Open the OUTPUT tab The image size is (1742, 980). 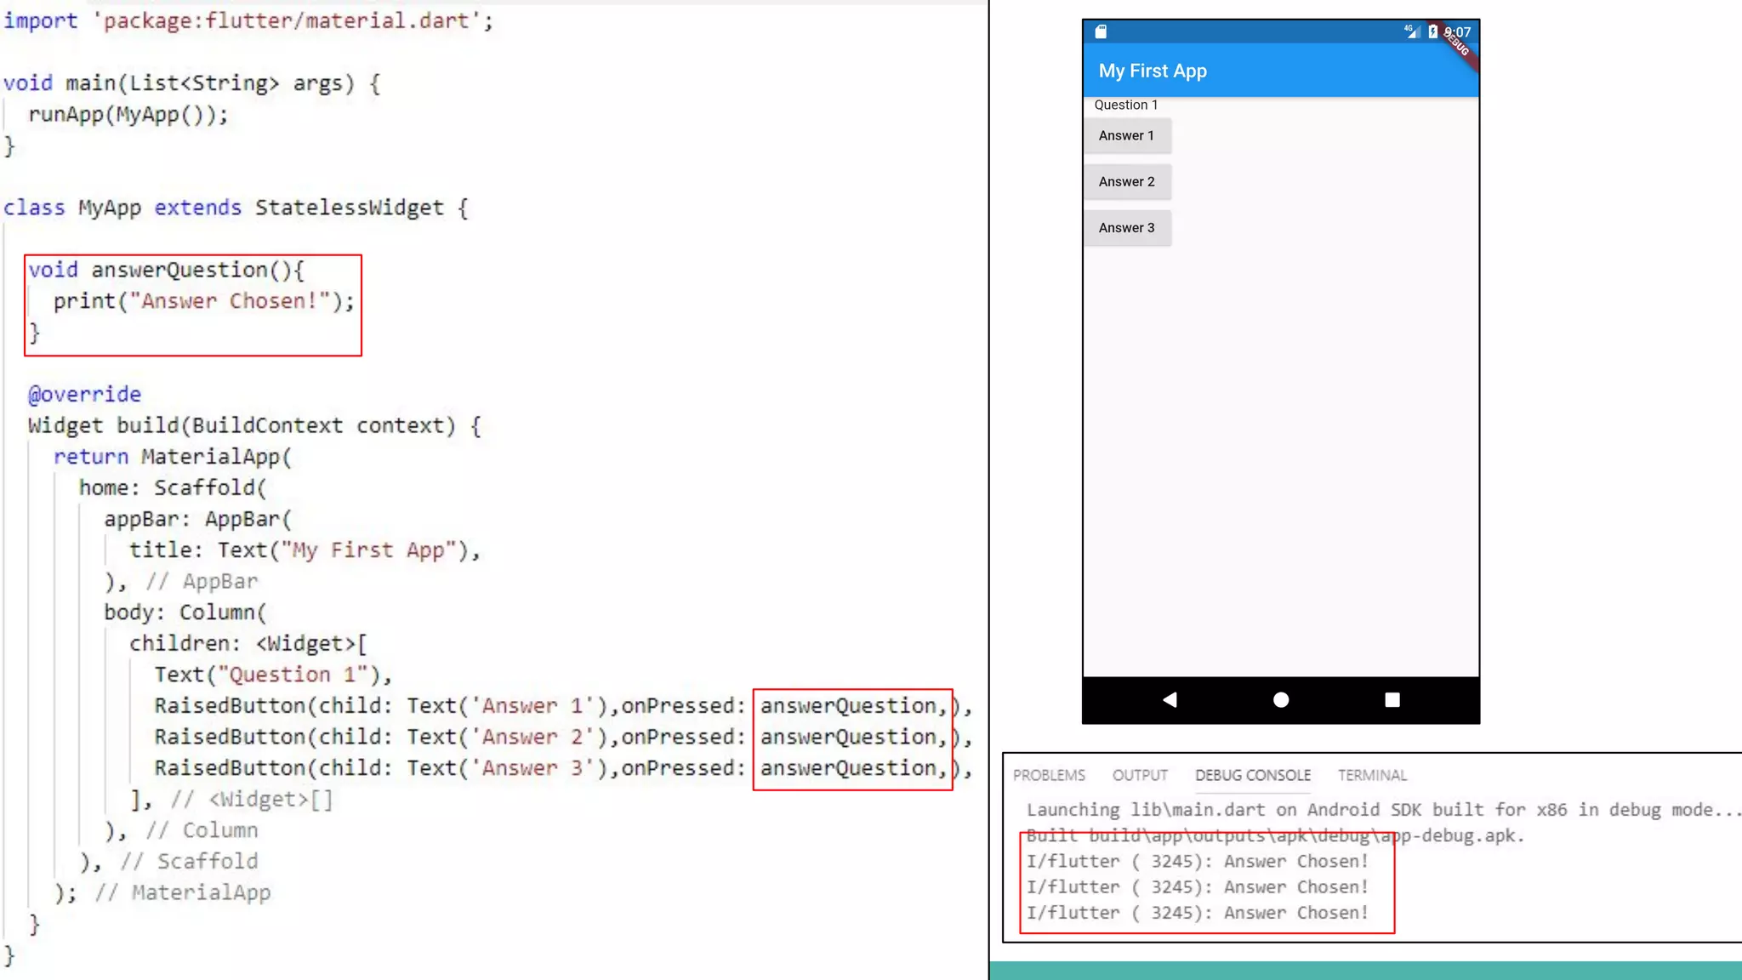(x=1140, y=775)
